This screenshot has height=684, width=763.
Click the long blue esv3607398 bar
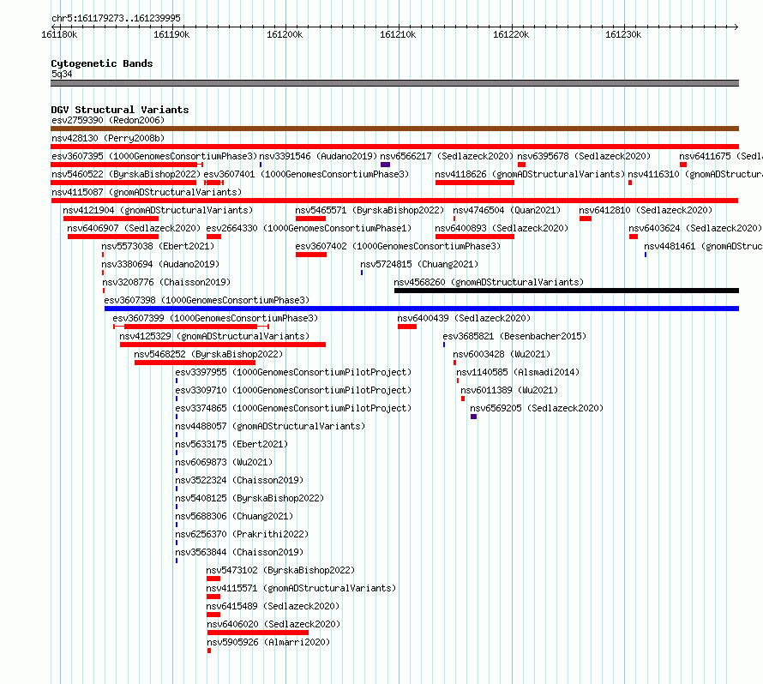pyautogui.click(x=422, y=309)
